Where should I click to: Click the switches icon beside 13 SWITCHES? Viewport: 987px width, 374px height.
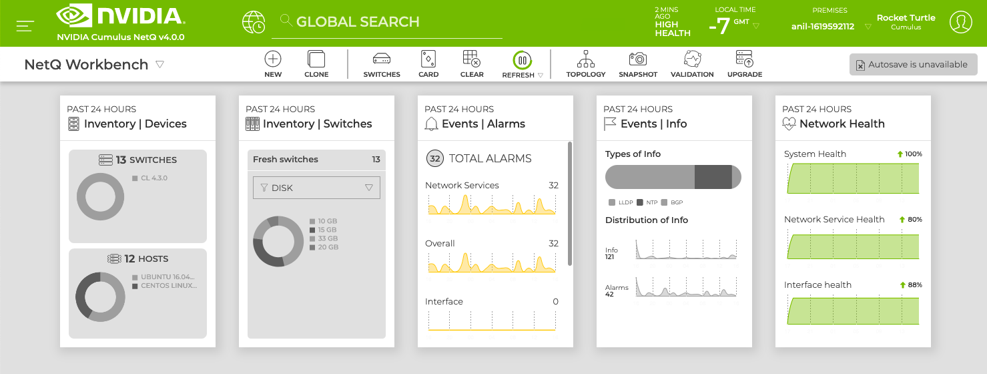105,160
